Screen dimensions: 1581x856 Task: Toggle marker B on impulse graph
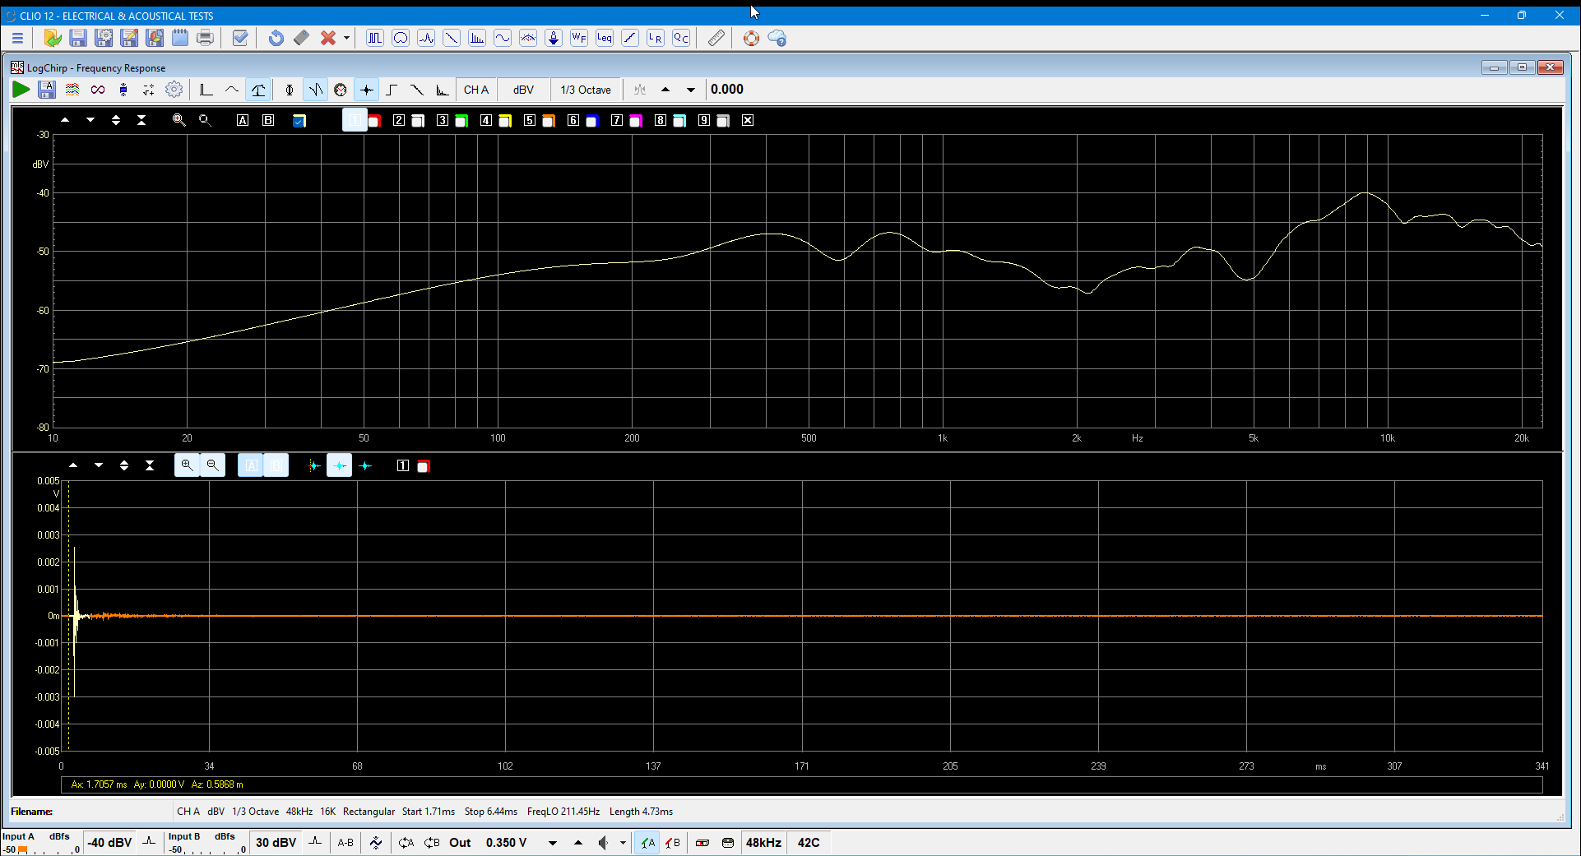(276, 465)
